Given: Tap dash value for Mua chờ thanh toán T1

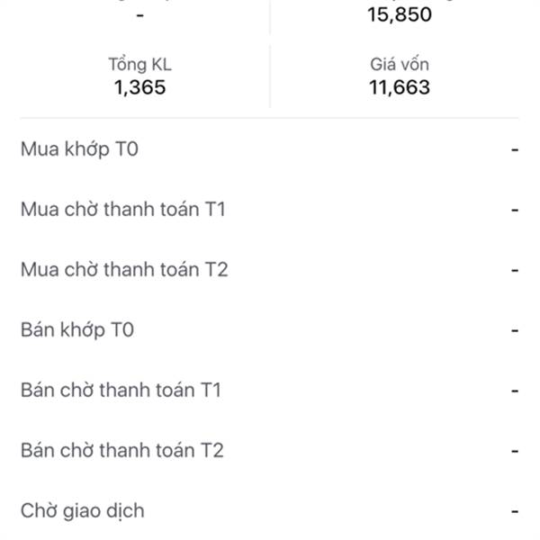Looking at the screenshot, I should (x=515, y=210).
